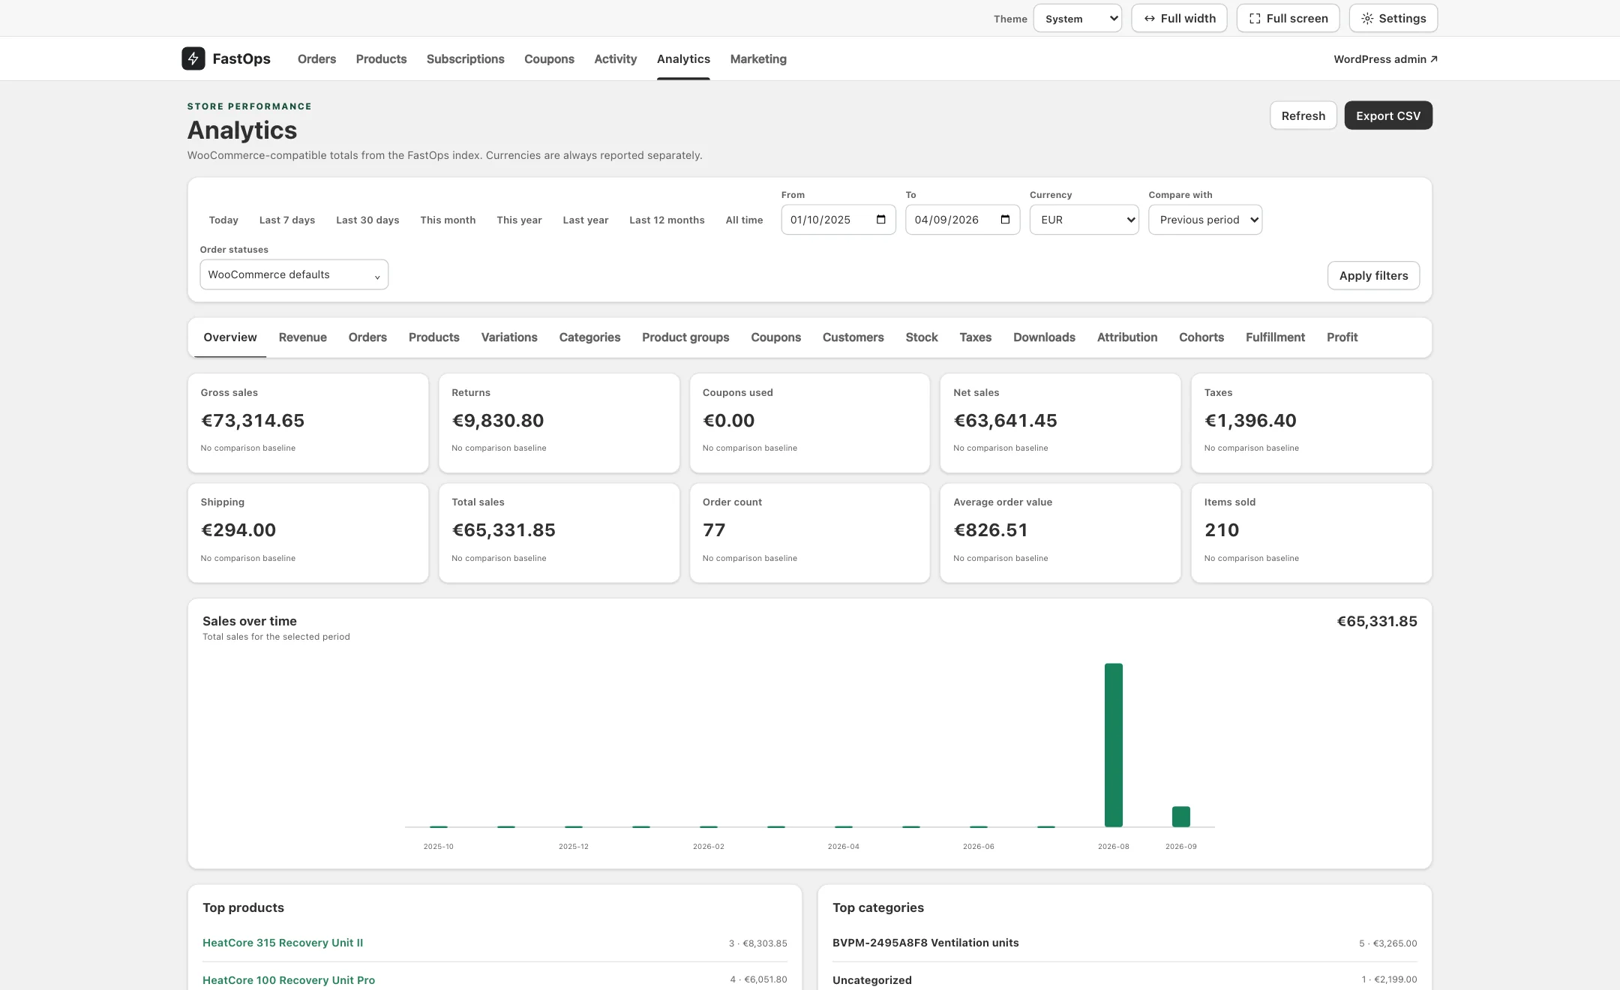1620x990 pixels.
Task: Open the Theme System dropdown
Action: pyautogui.click(x=1077, y=18)
